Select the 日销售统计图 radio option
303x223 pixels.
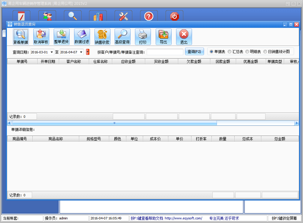pyautogui.click(x=265, y=52)
